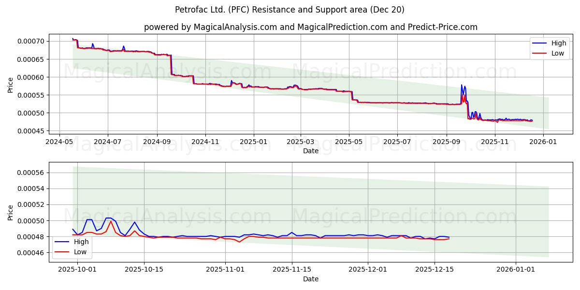The image size is (580, 290).
Task: Click the top chart date label 2025-07
Action: pyautogui.click(x=397, y=142)
